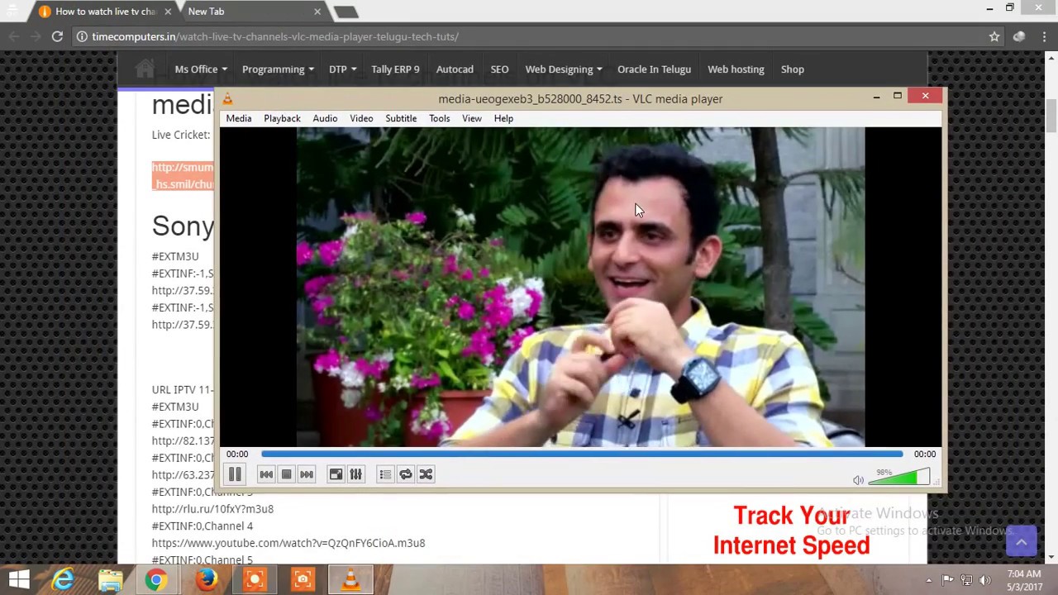Open the Shop nav link

tap(793, 69)
